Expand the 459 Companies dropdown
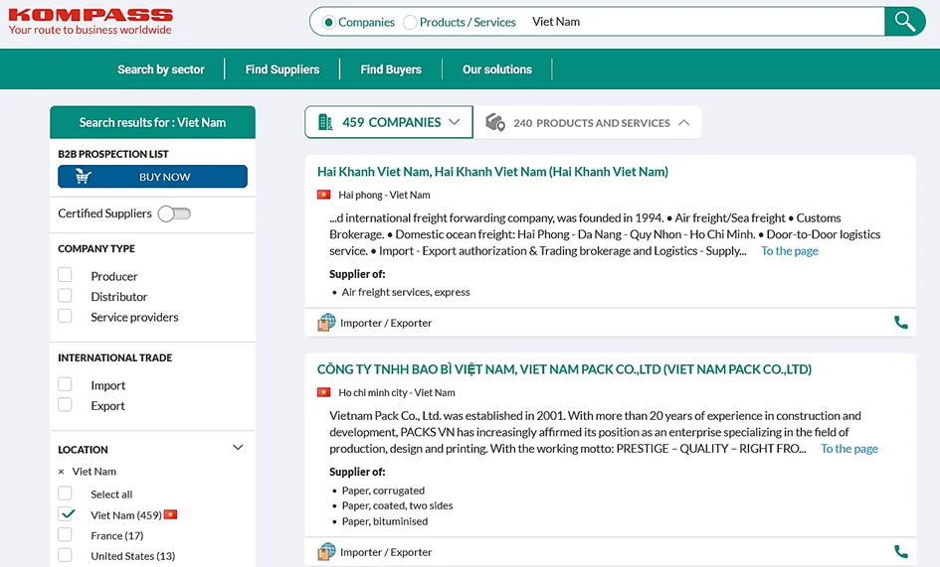The width and height of the screenshot is (940, 567). (455, 122)
